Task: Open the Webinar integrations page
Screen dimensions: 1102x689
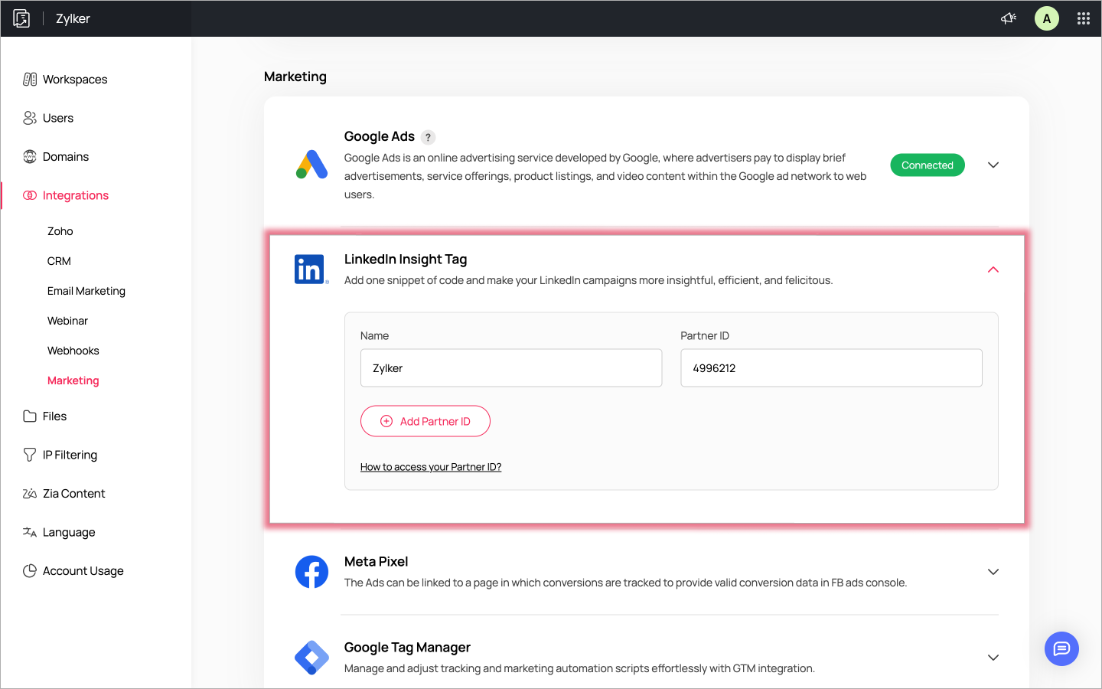Action: tap(67, 321)
